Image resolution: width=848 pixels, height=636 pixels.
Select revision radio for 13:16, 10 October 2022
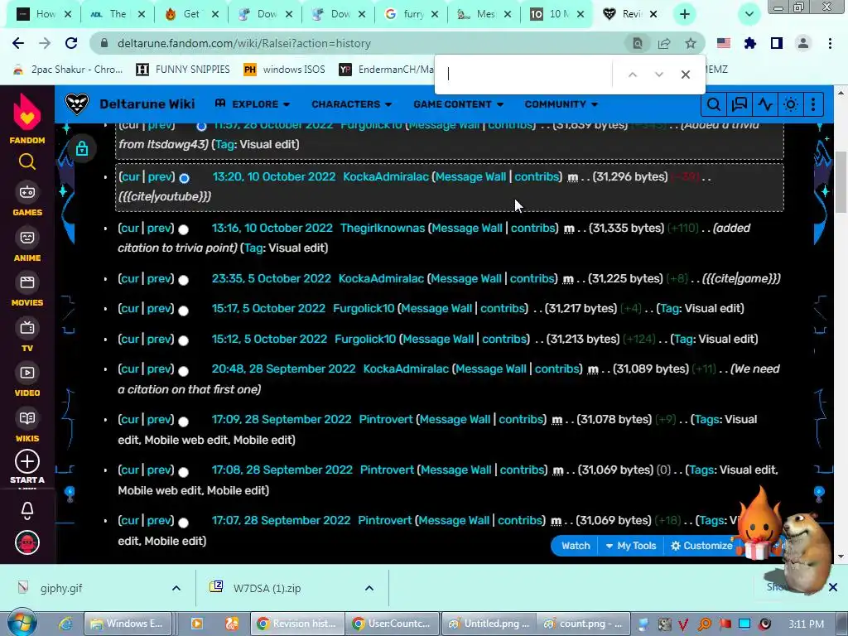coord(184,229)
